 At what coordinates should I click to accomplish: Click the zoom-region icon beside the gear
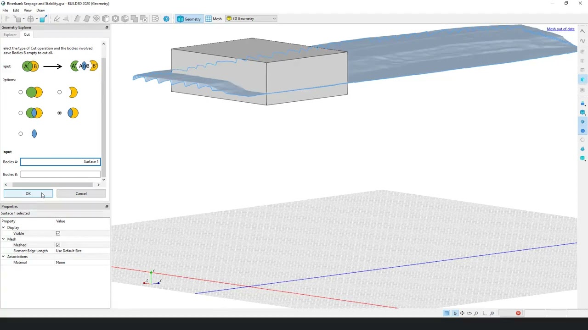(x=156, y=19)
